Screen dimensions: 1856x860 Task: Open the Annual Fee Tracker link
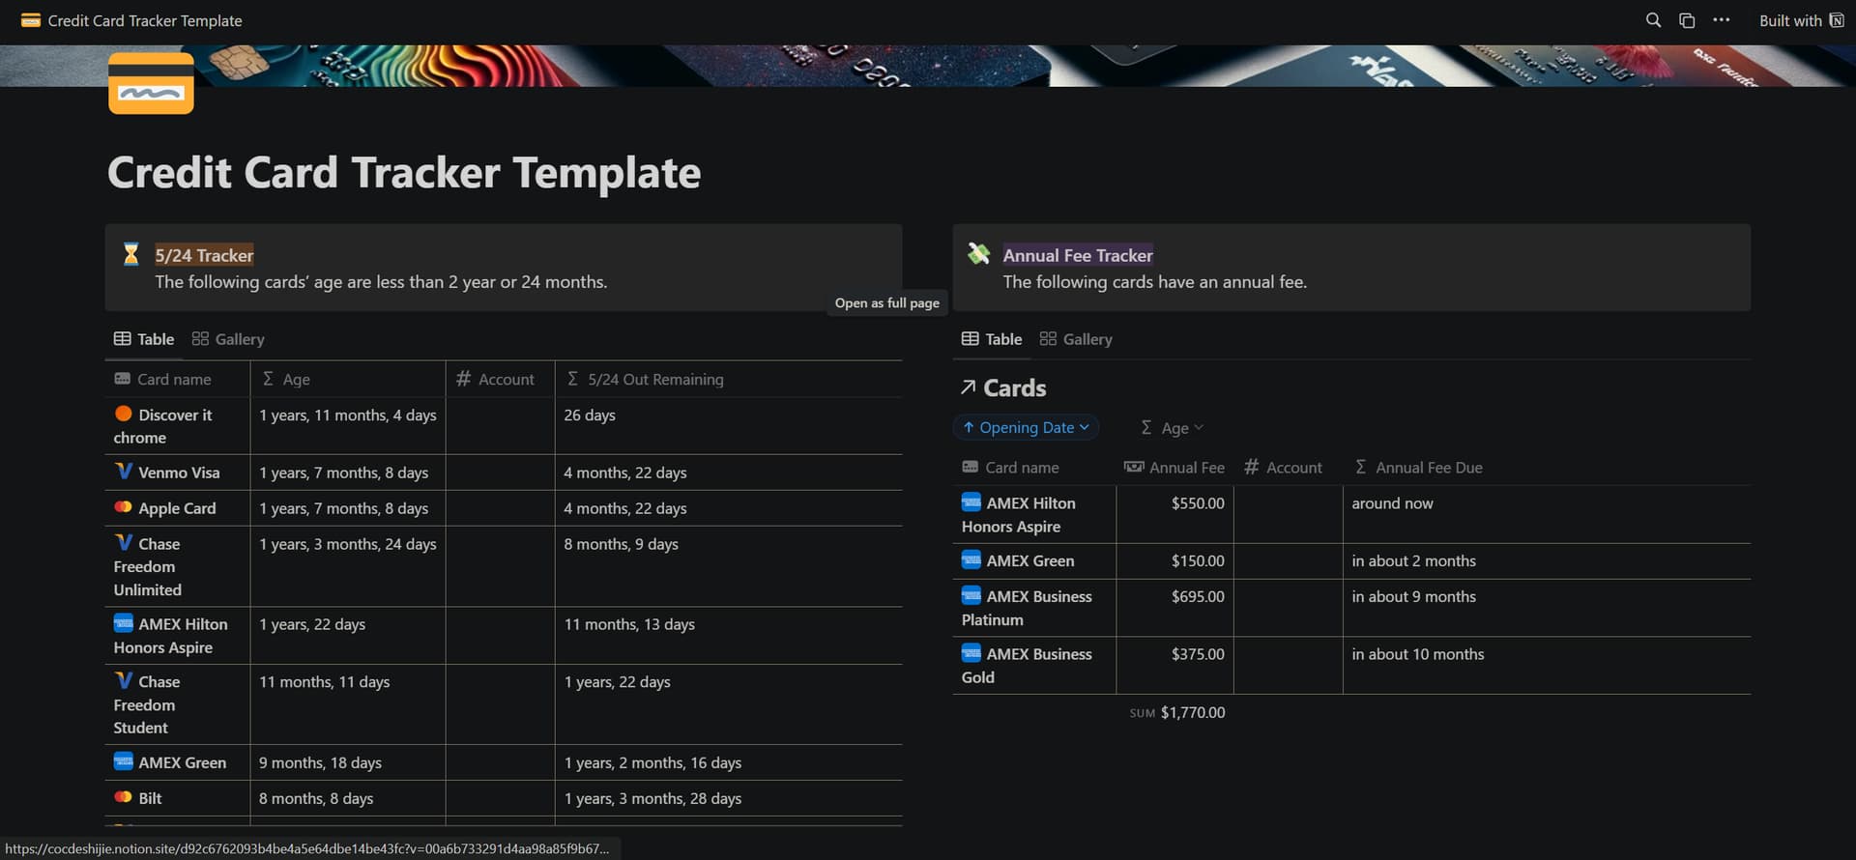pos(1078,255)
